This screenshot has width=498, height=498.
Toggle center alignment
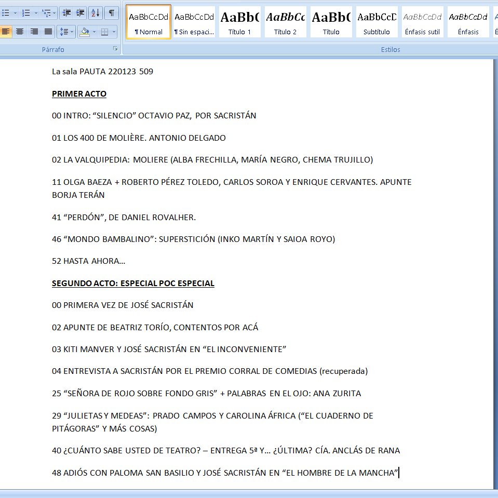tap(20, 32)
